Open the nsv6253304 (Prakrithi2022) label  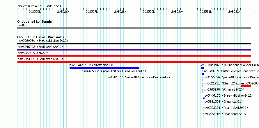coord(225,108)
